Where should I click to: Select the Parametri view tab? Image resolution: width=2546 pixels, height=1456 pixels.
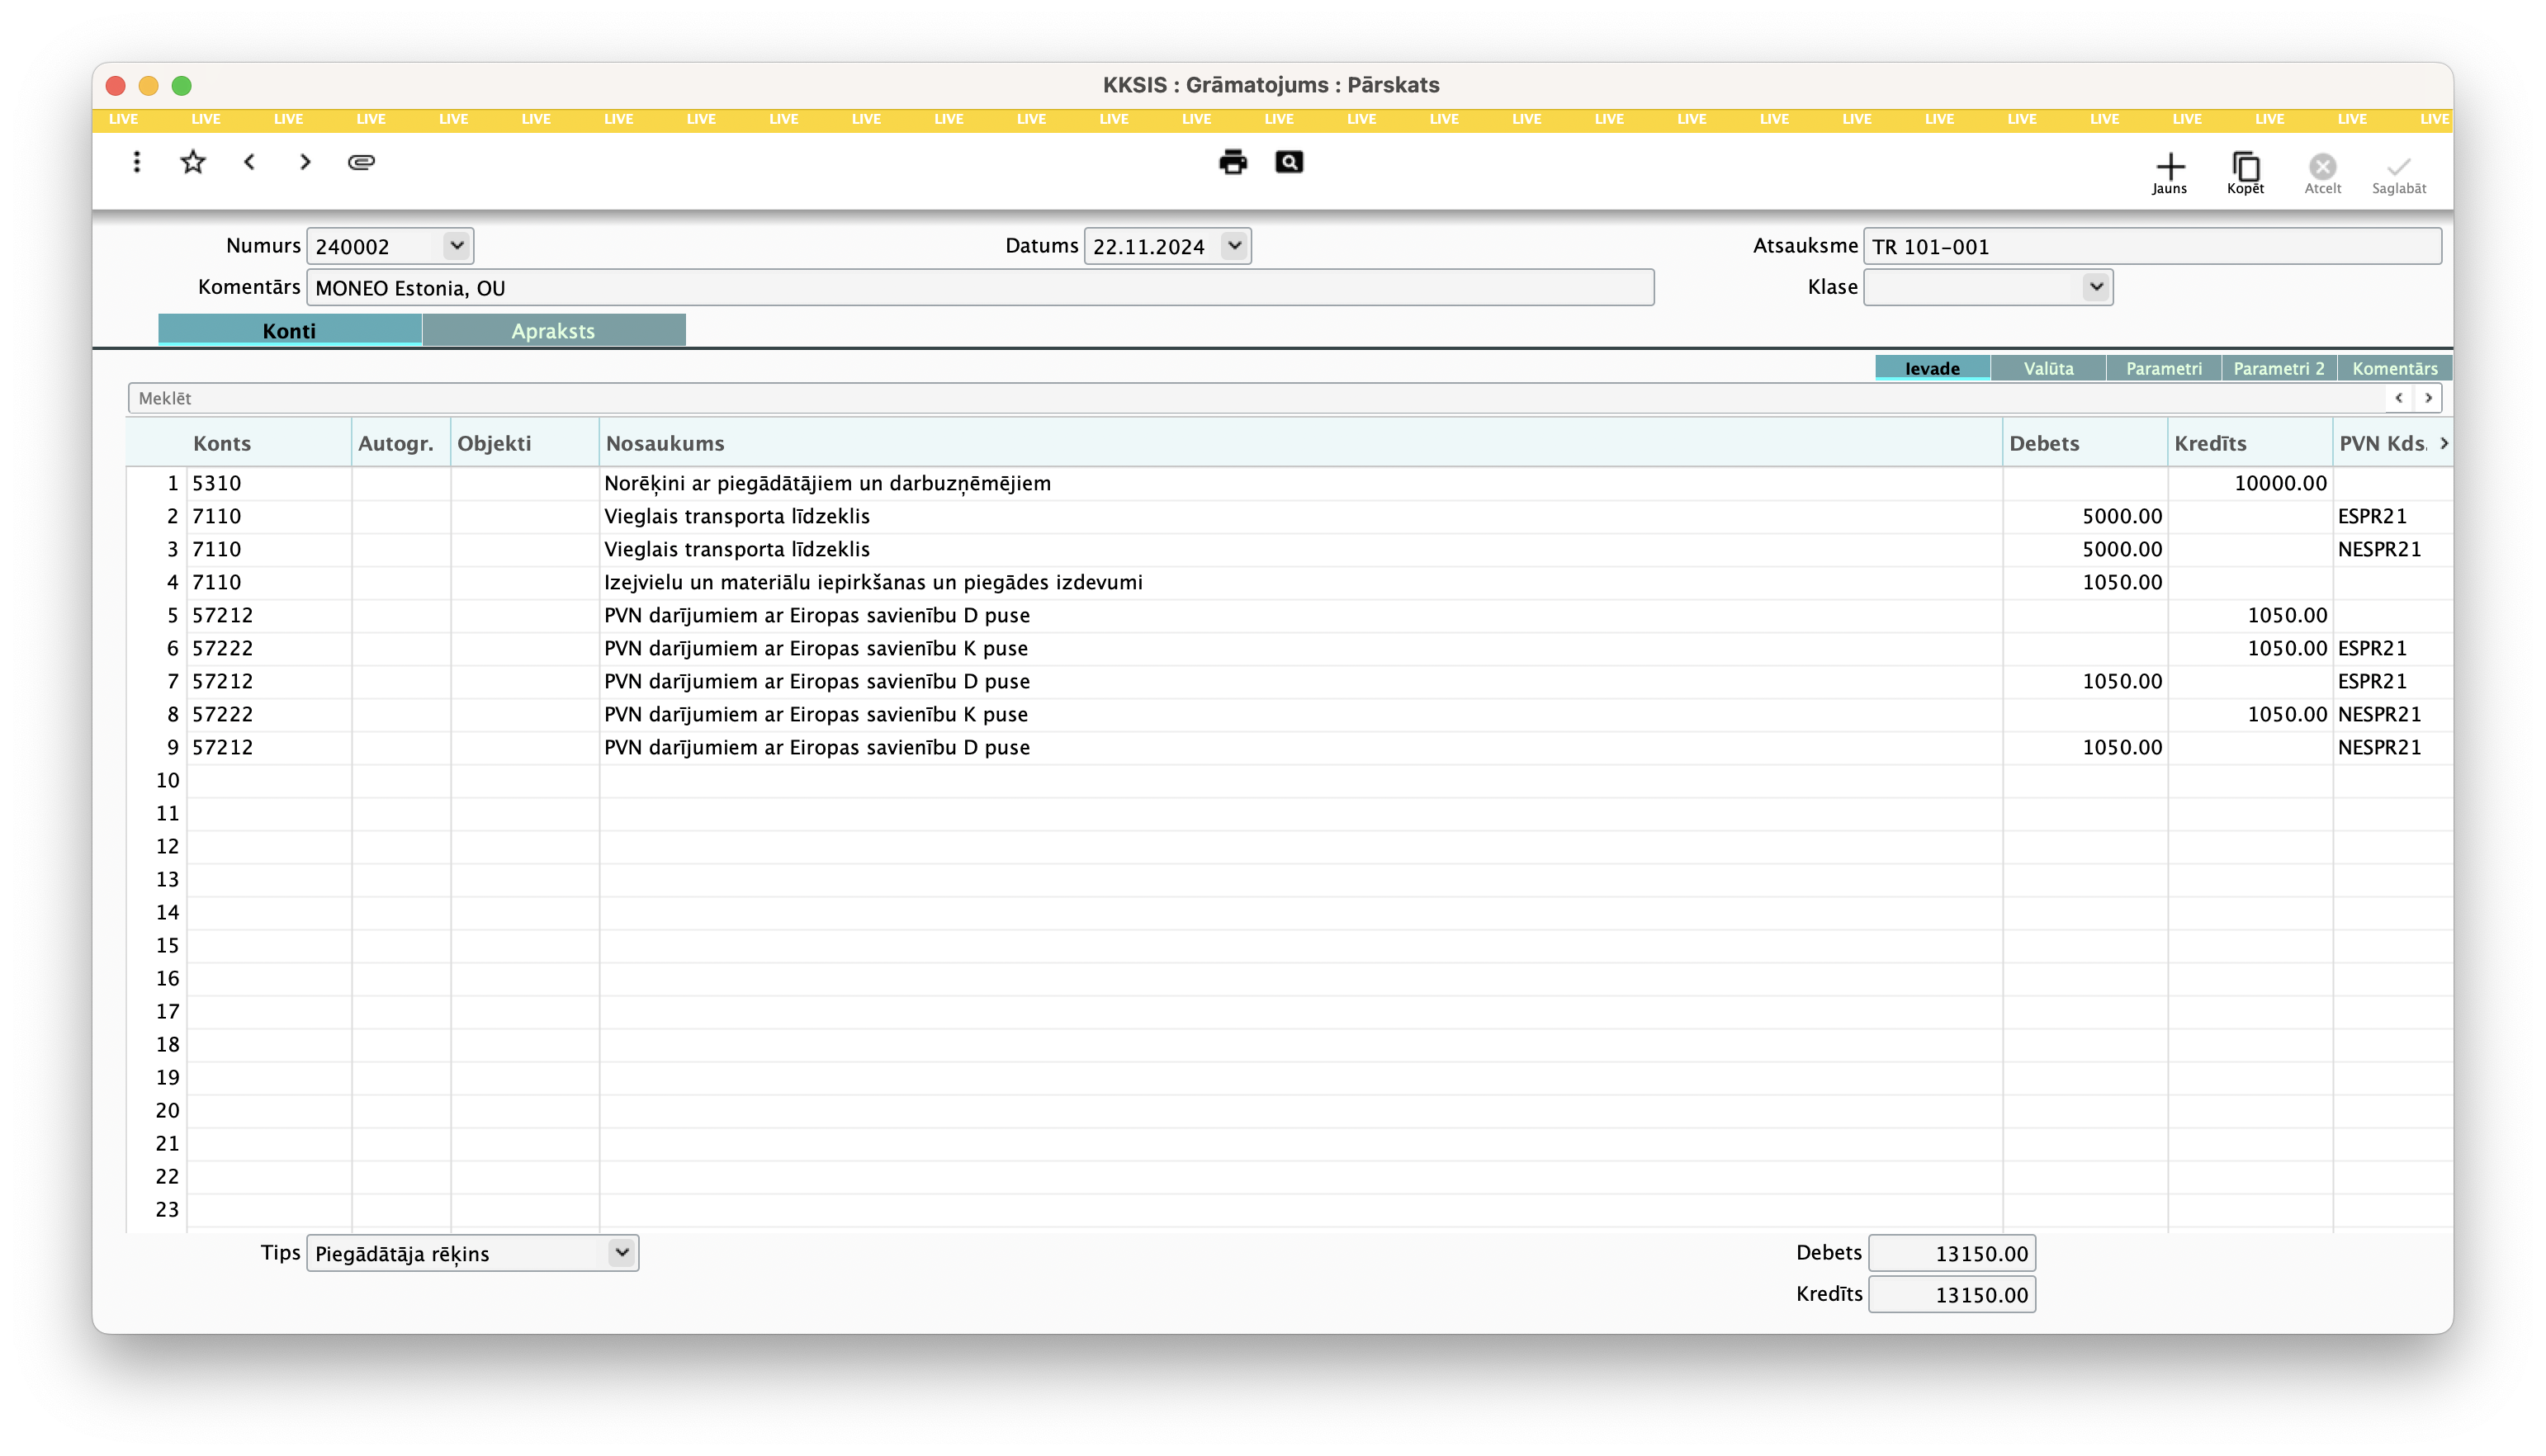tap(2163, 368)
